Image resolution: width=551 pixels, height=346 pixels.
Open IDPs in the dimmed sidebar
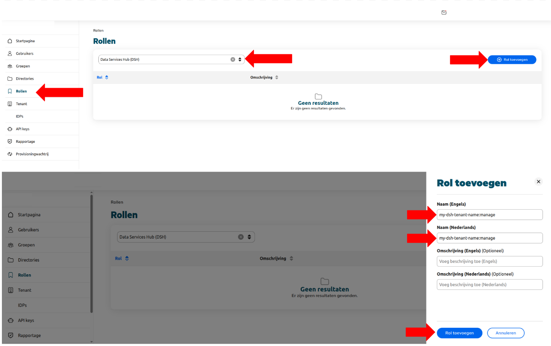pyautogui.click(x=22, y=305)
